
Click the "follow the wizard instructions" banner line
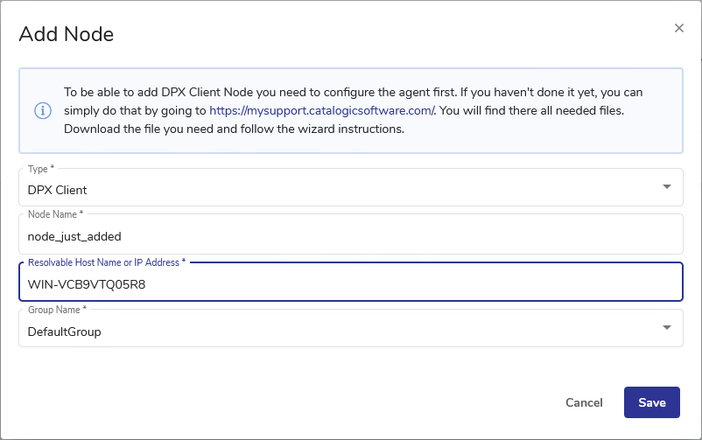point(234,129)
